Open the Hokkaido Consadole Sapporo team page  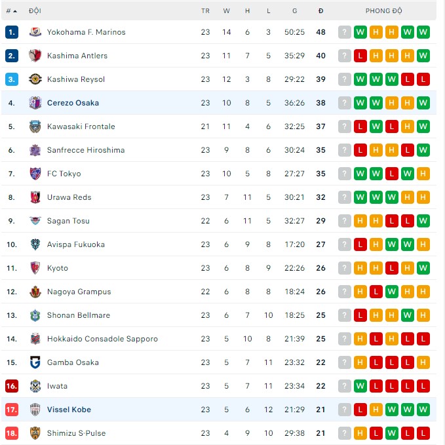[102, 339]
